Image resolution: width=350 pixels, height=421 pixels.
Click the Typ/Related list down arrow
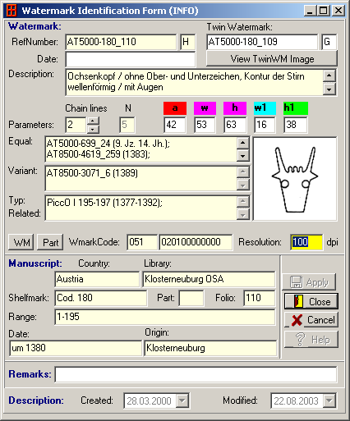pyautogui.click(x=242, y=214)
